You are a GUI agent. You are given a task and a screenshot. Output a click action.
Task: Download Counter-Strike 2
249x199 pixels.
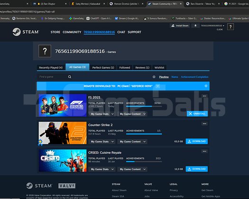click(x=197, y=141)
